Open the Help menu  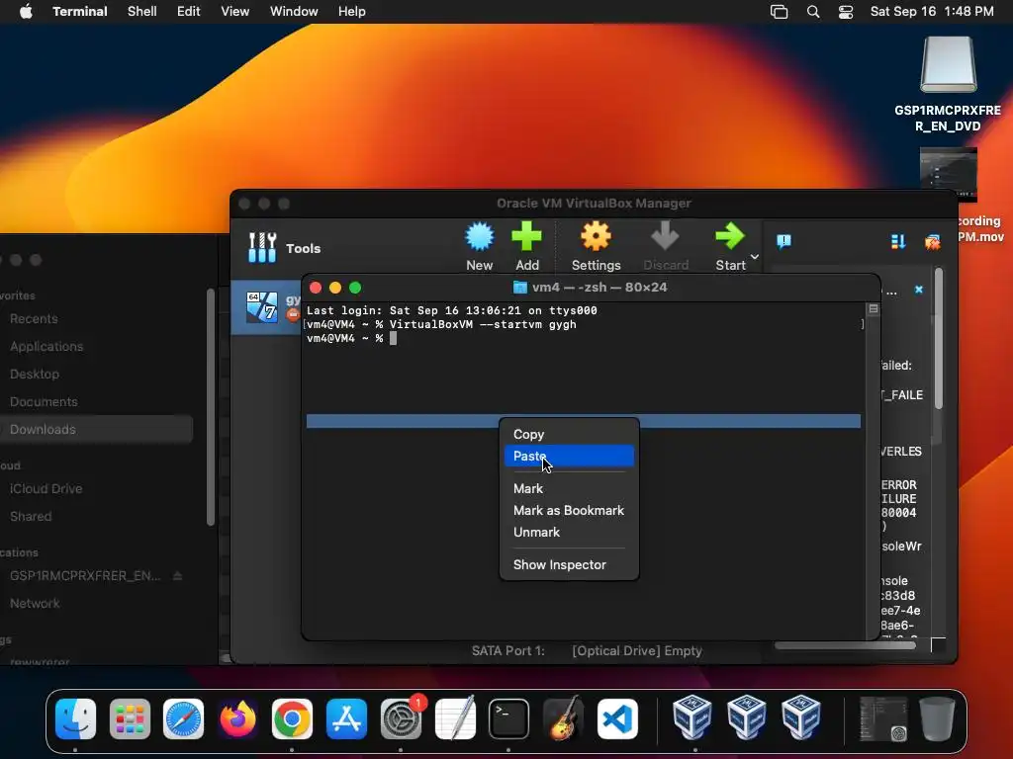352,12
